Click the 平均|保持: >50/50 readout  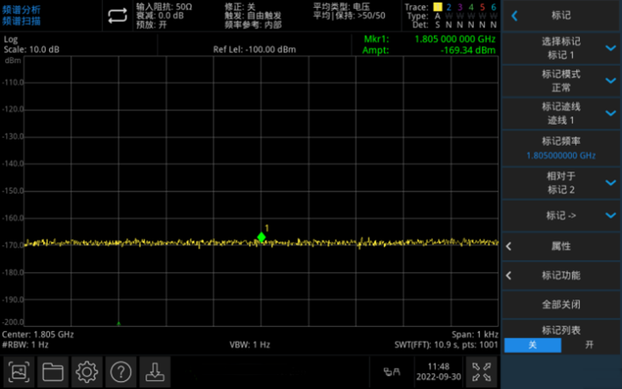[x=349, y=16]
